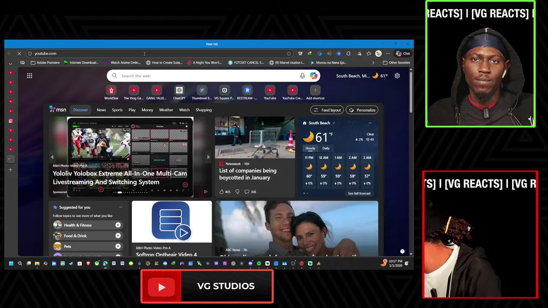Open the Windows Start menu

11,264
